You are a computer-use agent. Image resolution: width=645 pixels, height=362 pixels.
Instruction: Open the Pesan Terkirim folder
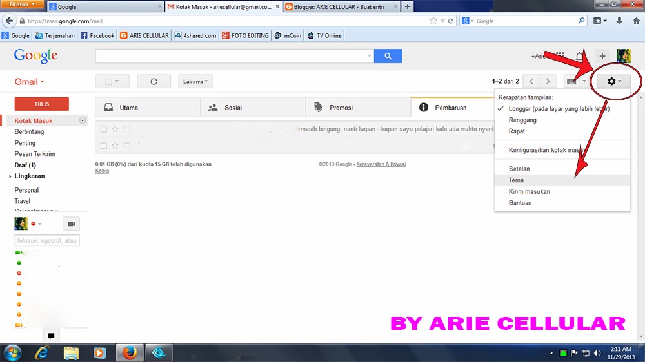click(35, 154)
